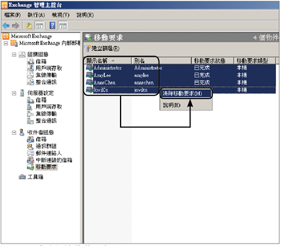281x246 pixels.
Task: Toggle the action pane toolbar icon
Action: (63, 26)
